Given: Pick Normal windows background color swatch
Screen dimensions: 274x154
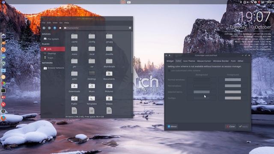Looking at the screenshot, I should click(202, 80).
